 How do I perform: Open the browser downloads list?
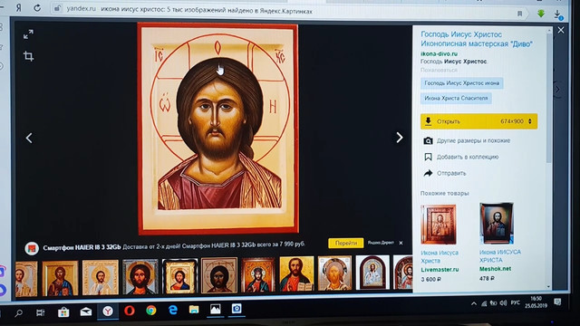click(558, 14)
